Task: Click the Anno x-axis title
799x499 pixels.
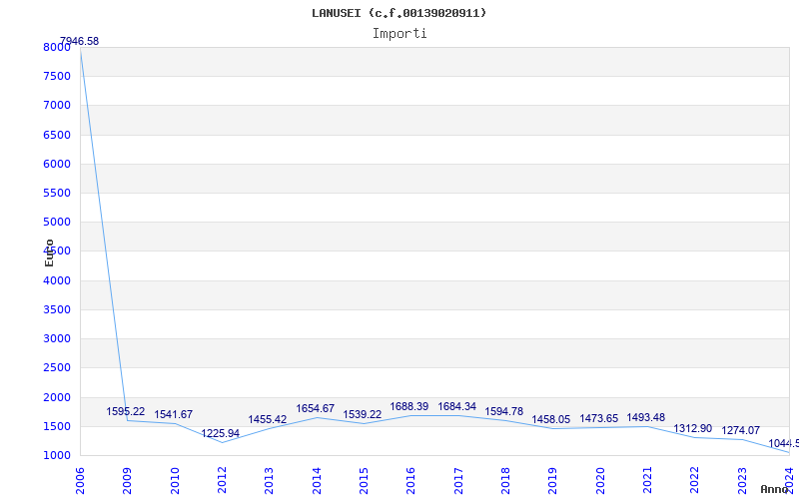Action: tap(775, 489)
